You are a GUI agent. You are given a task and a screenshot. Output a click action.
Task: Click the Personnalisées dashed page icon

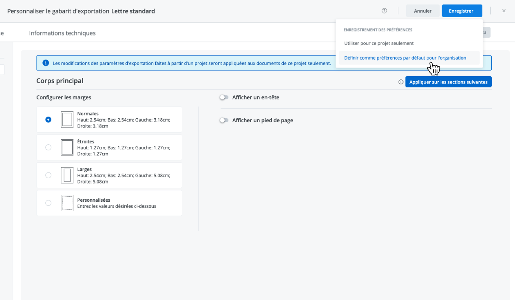[x=67, y=203]
